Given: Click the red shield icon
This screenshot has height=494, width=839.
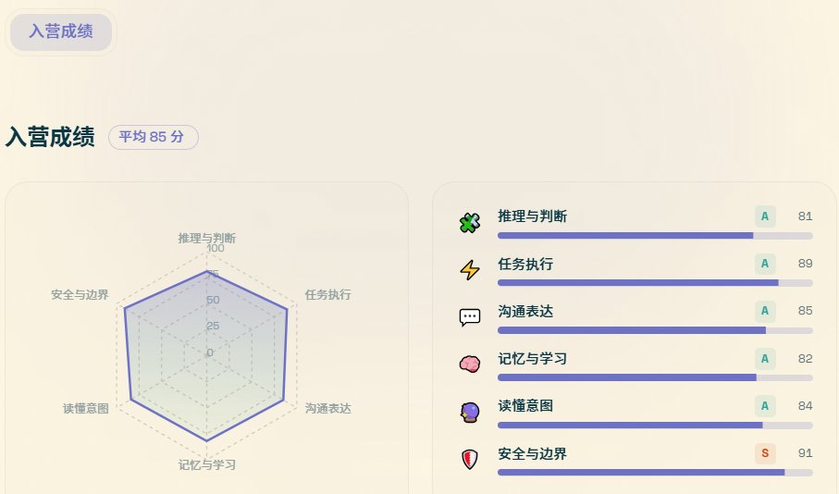Looking at the screenshot, I should click(470, 459).
